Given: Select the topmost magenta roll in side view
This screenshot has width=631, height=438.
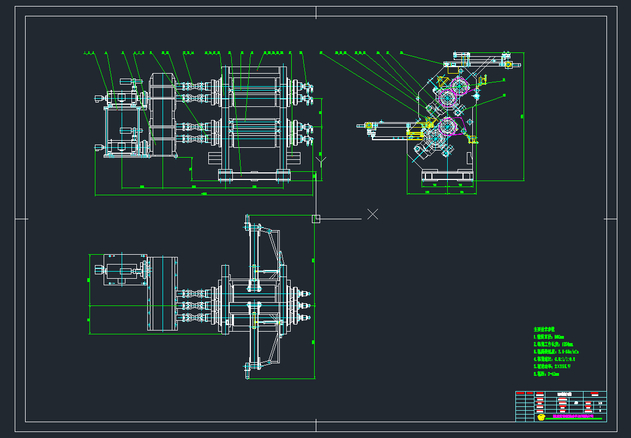Looking at the screenshot, I should (459, 85).
